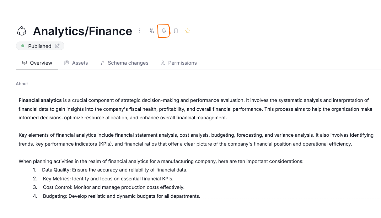Open the Permissions tab
The width and height of the screenshot is (381, 218).
(178, 63)
